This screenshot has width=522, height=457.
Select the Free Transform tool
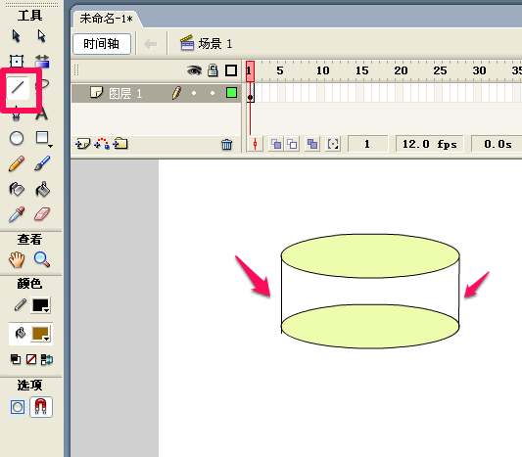point(16,62)
